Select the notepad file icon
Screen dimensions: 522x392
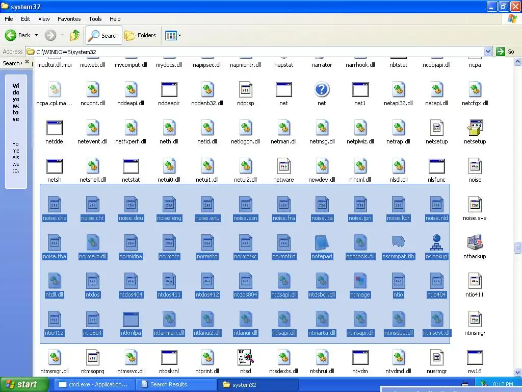click(322, 242)
